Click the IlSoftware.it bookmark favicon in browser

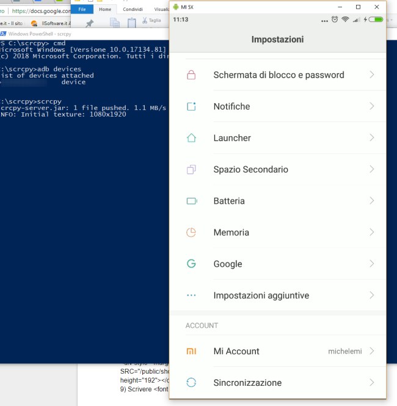point(34,23)
